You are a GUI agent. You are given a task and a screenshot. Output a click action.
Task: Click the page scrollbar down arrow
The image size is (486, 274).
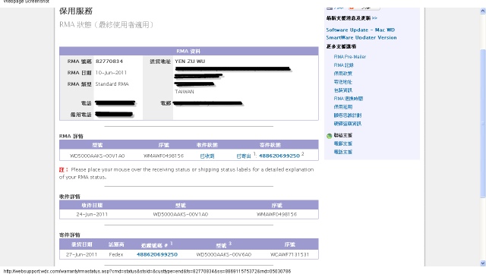click(483, 263)
